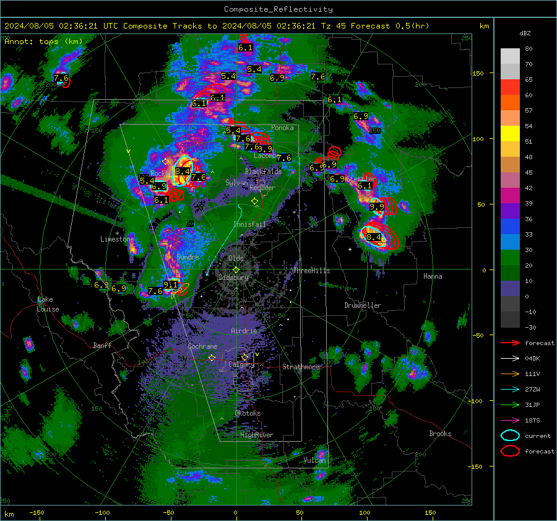This screenshot has height=521, width=557.
Task: Click the cyan 'current' ellipse legend icon
Action: [510, 436]
